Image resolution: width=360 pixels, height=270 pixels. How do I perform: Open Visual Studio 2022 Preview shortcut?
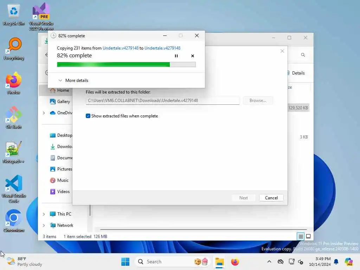41,17
